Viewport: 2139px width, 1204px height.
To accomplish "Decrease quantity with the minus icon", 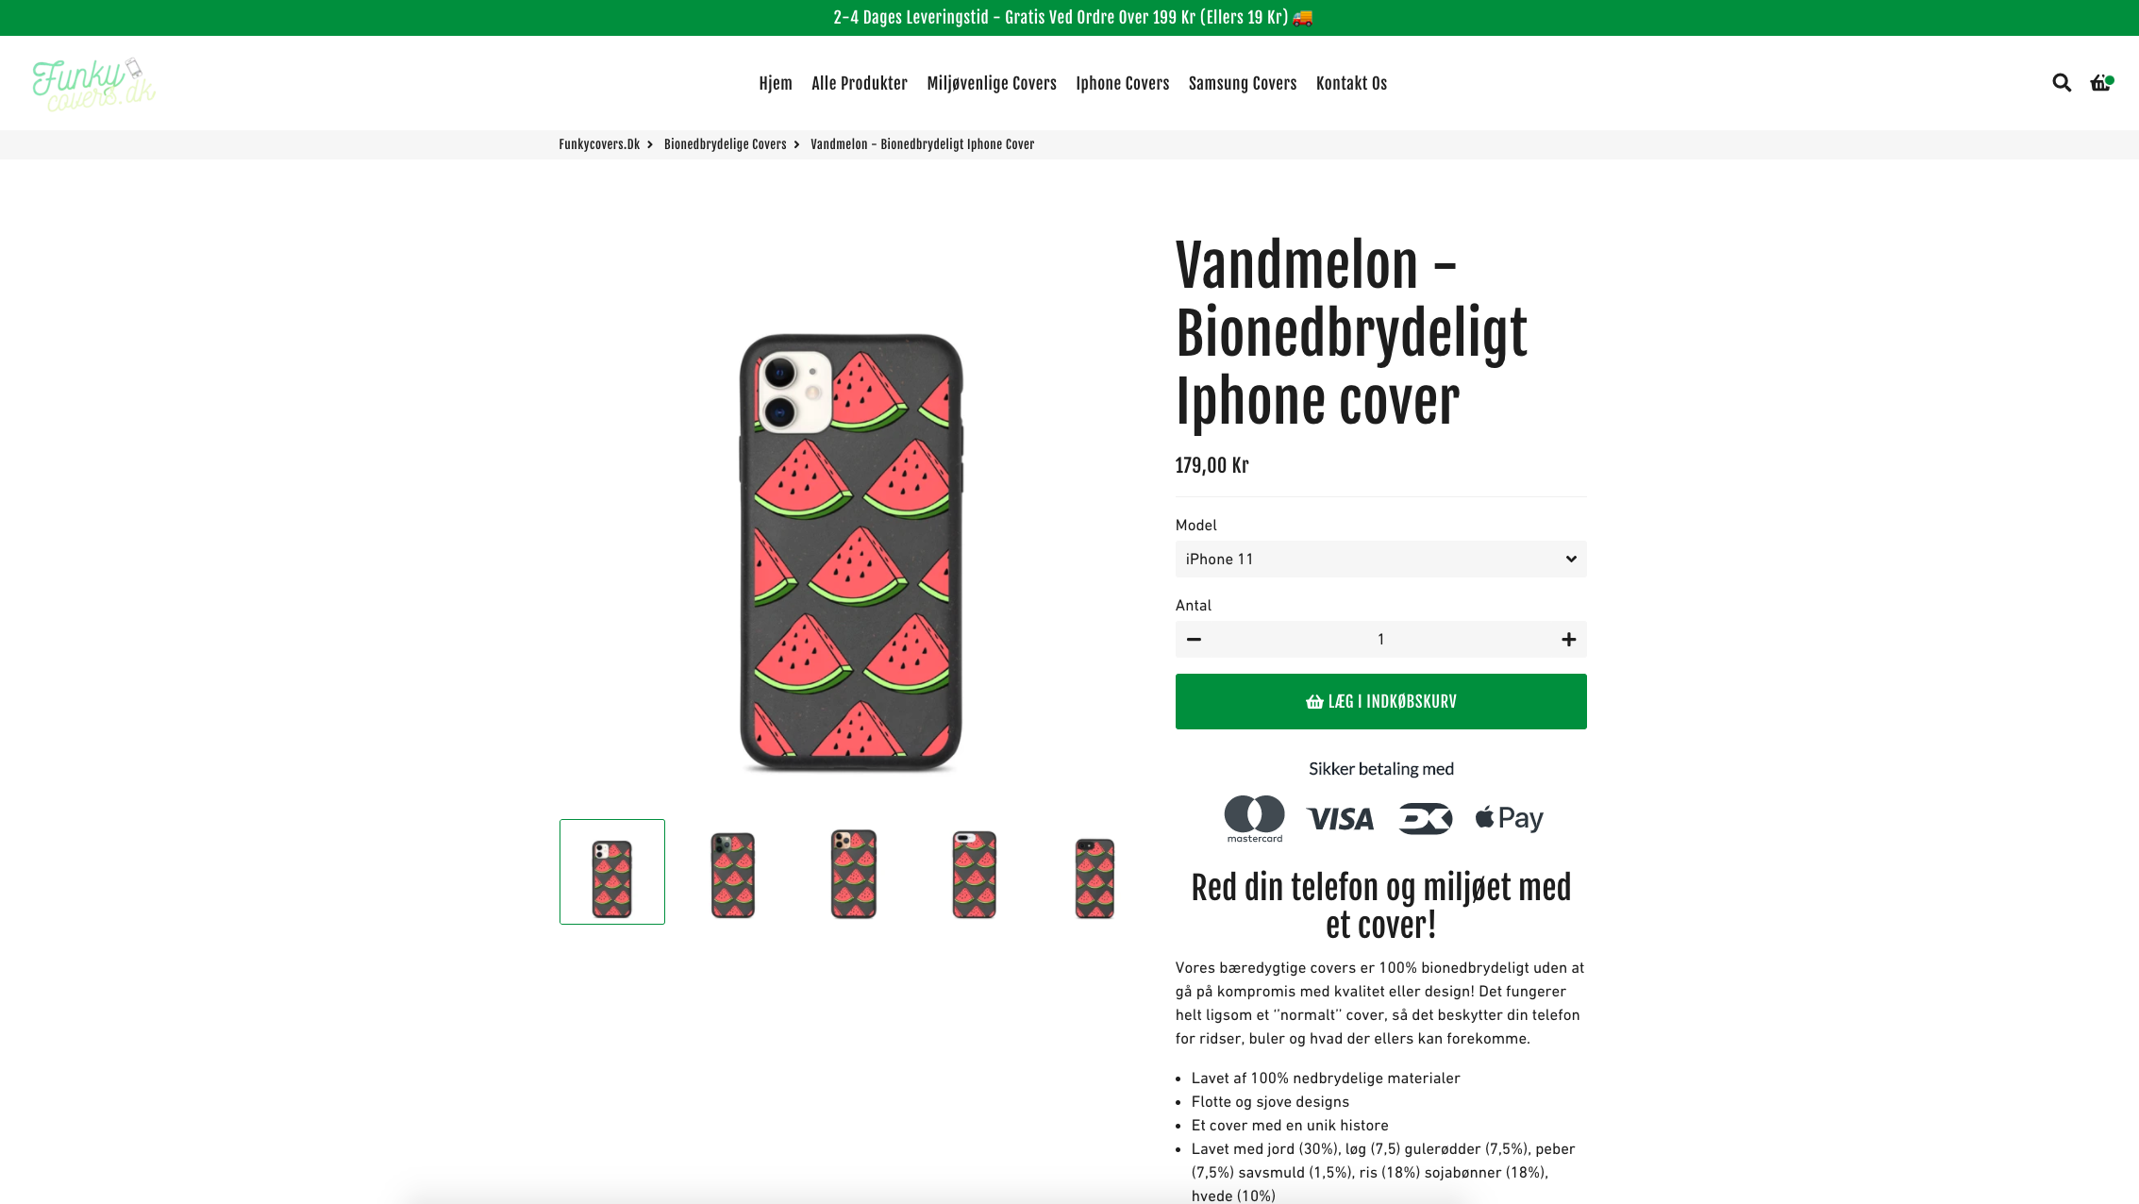I will pos(1194,640).
